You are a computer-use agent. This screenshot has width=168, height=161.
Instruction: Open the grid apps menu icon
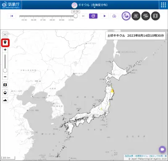(163, 5)
